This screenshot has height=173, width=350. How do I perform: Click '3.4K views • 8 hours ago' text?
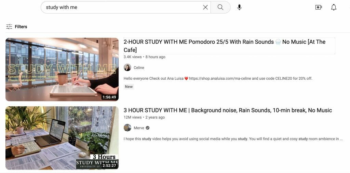(145, 57)
